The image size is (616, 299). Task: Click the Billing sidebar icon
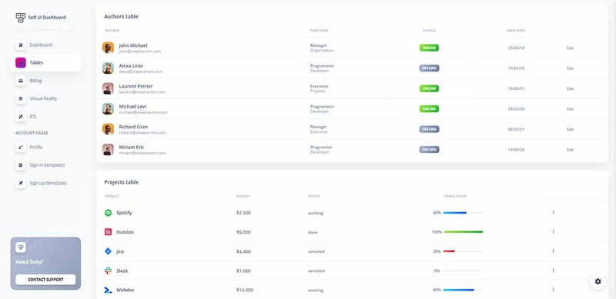click(21, 81)
